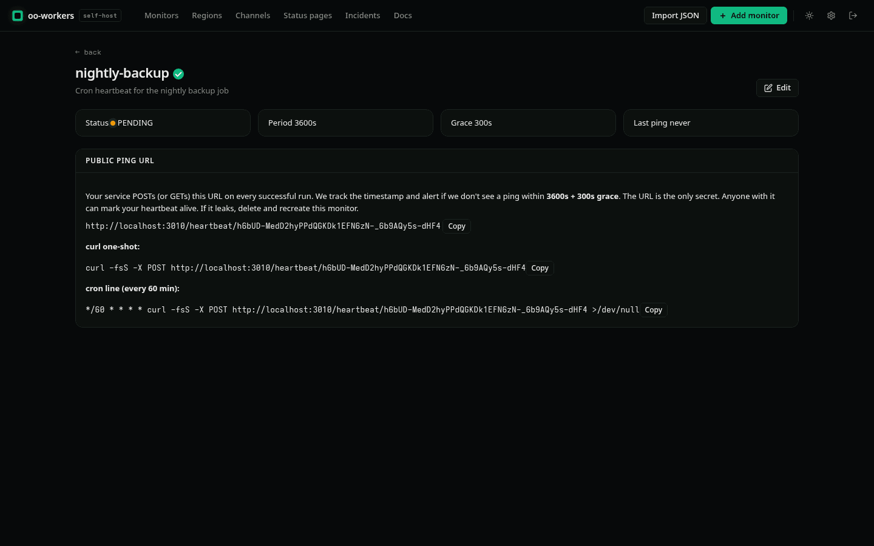Click the Add monitor button
The image size is (874, 546).
click(x=749, y=16)
